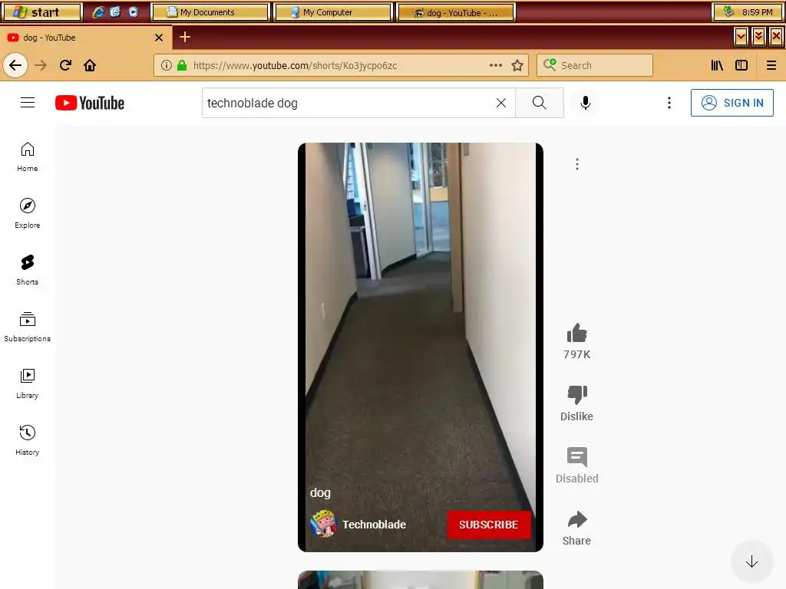
Task: Start voice search with the microphone
Action: point(585,103)
